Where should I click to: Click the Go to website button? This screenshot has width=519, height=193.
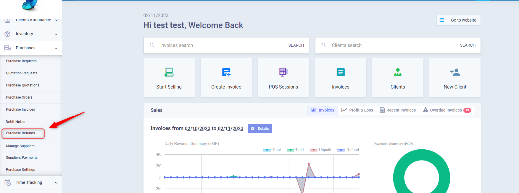click(459, 20)
